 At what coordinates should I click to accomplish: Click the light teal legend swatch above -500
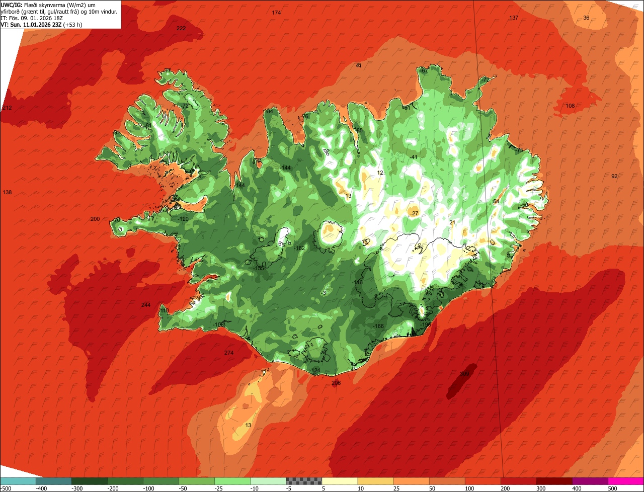18,481
